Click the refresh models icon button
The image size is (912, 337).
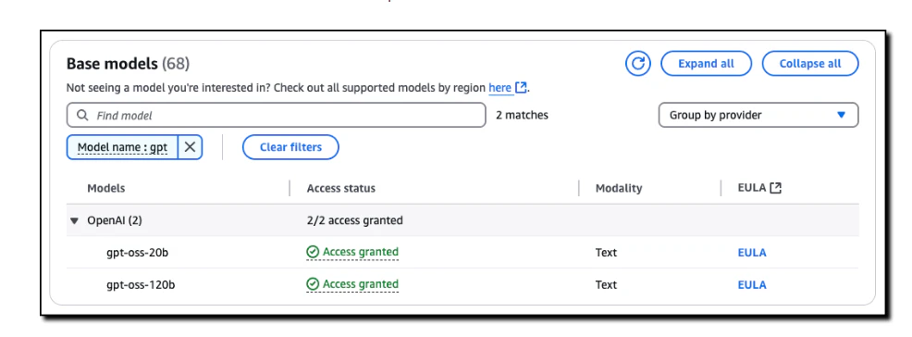(x=638, y=64)
